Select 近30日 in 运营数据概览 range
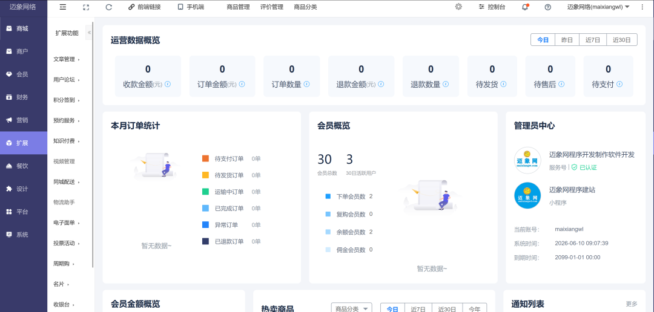 click(x=621, y=40)
